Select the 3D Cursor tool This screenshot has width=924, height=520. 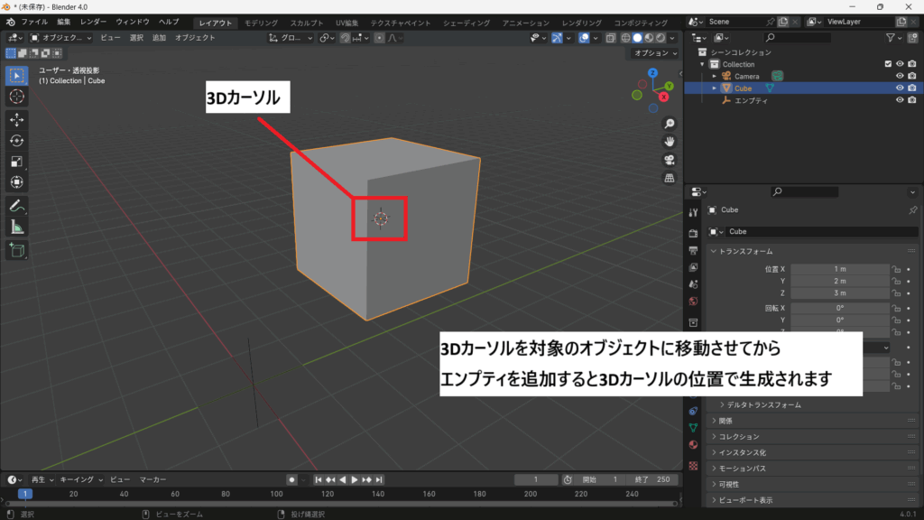[17, 96]
